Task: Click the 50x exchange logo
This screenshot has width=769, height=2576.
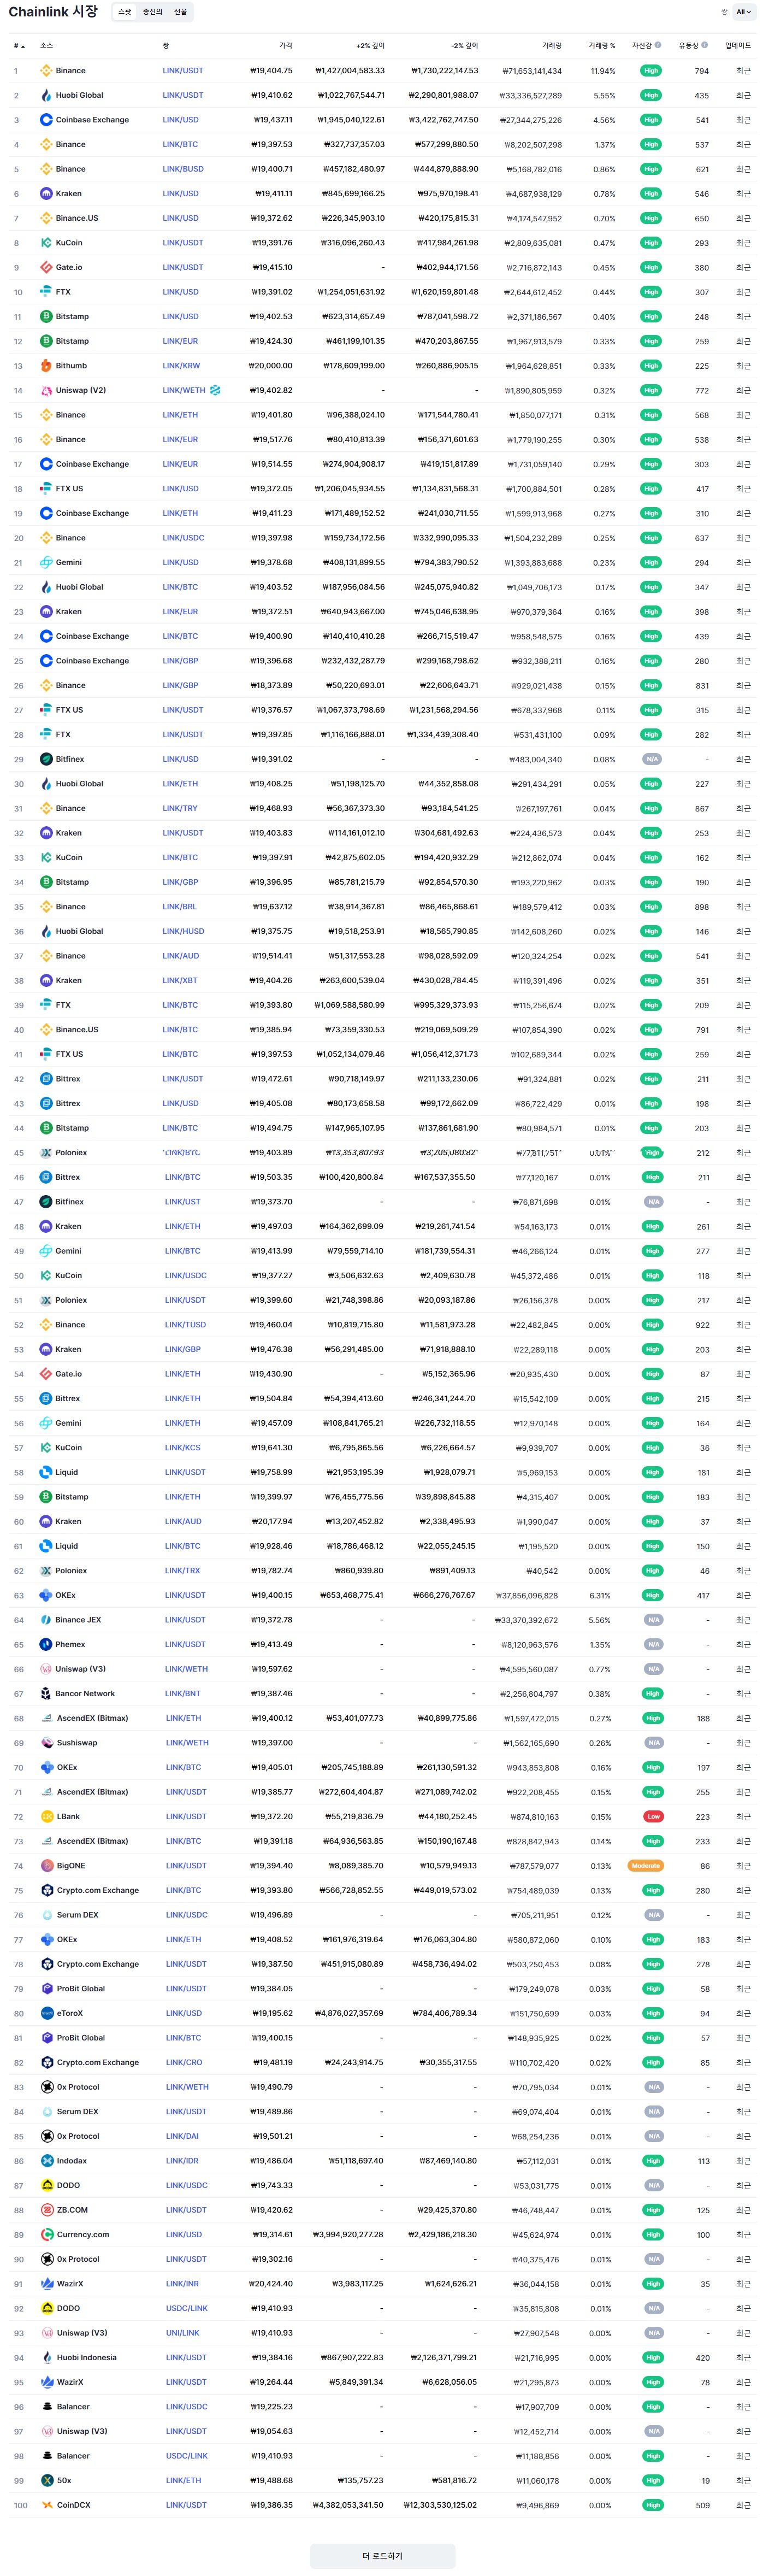Action: (46, 2480)
